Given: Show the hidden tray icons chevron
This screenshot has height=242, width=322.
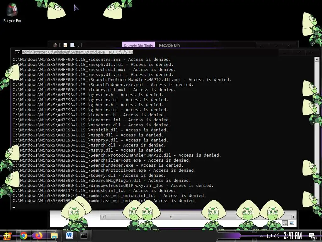Looking at the screenshot, I should pyautogui.click(x=261, y=236).
